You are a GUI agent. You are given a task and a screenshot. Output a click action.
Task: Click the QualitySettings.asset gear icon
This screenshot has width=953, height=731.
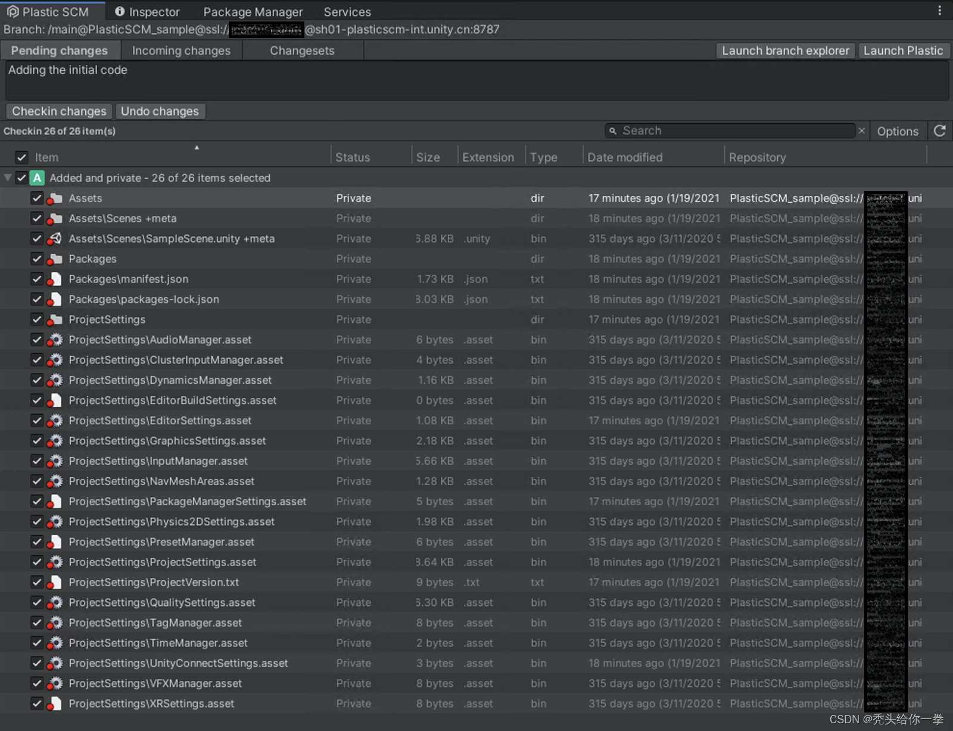click(55, 603)
